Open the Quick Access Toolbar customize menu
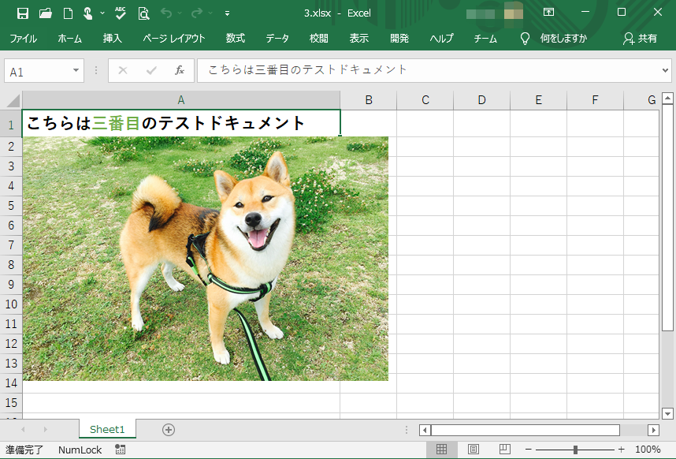 [x=226, y=13]
